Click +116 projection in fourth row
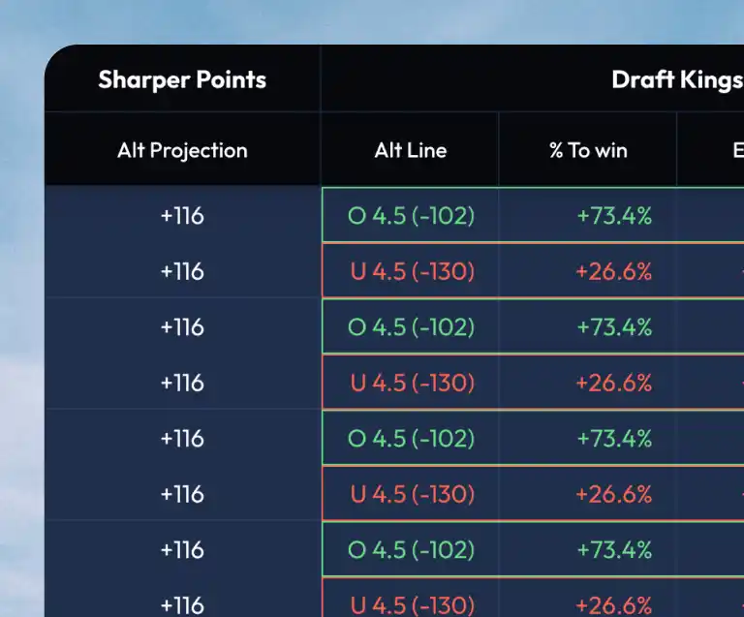The width and height of the screenshot is (744, 617). (182, 383)
